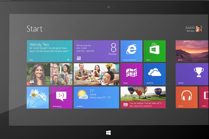Viewport: 209px width, 139px height.
Task: Click the calendar icon in Calendar tile
Action: 79,58
